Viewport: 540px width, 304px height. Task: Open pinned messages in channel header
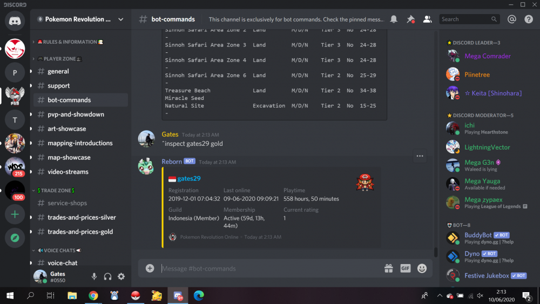point(410,19)
